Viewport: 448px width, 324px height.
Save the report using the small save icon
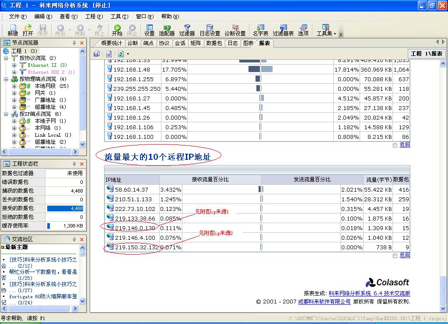point(96,53)
